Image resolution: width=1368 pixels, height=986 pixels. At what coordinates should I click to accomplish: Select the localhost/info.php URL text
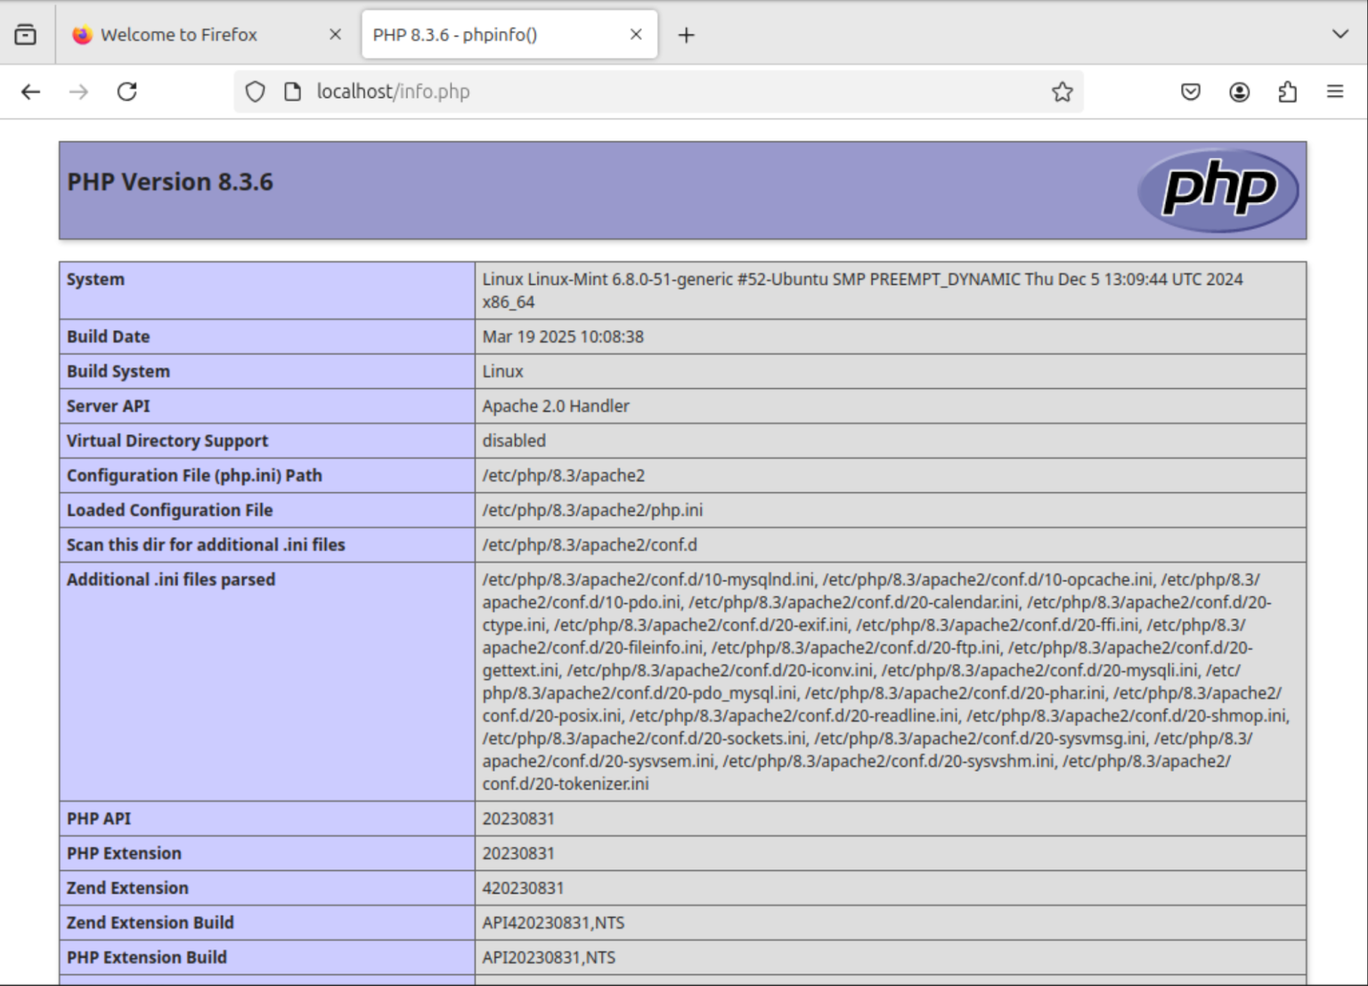point(394,91)
